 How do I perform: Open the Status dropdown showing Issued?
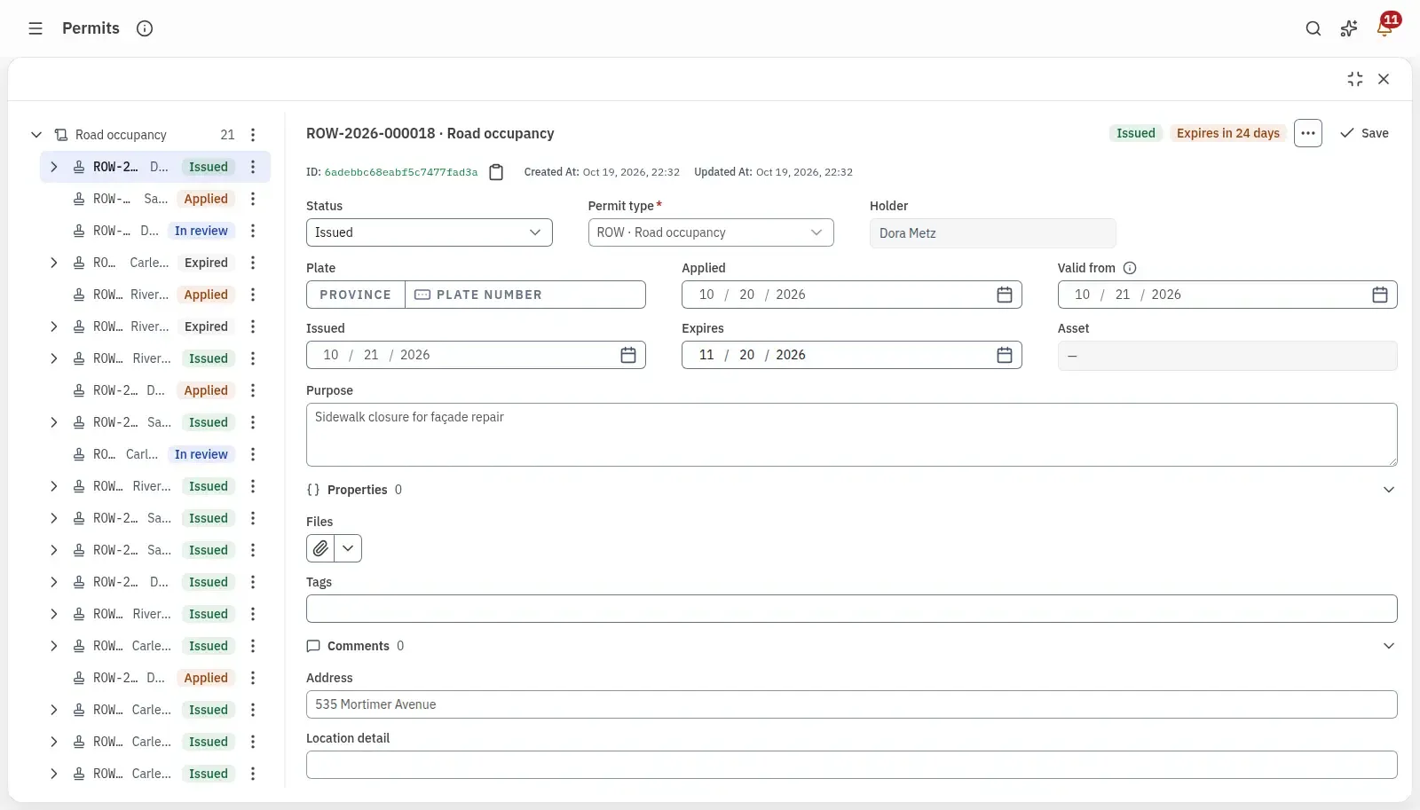[430, 232]
